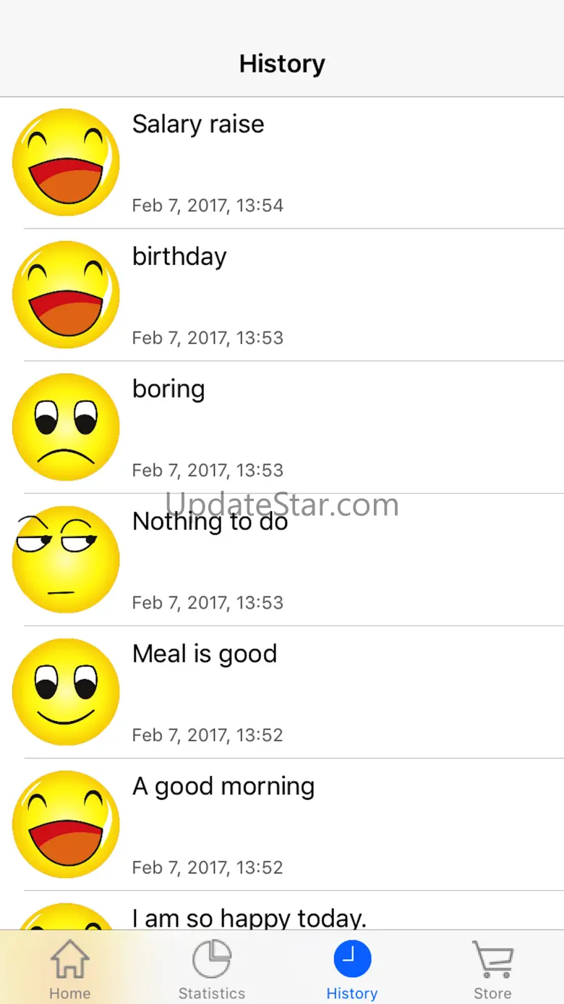Image resolution: width=564 pixels, height=1004 pixels.
Task: Tap the boring entry timestamp 13:53
Action: 208,471
